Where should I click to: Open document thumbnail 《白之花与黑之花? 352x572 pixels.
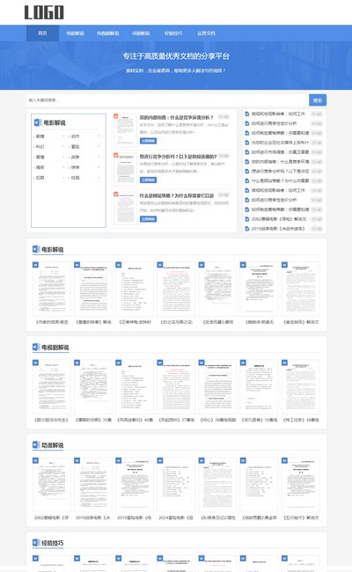[x=176, y=289]
